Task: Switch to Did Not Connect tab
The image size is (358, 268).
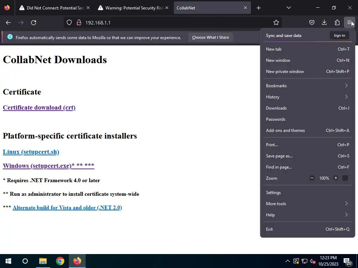Action: (x=54, y=8)
